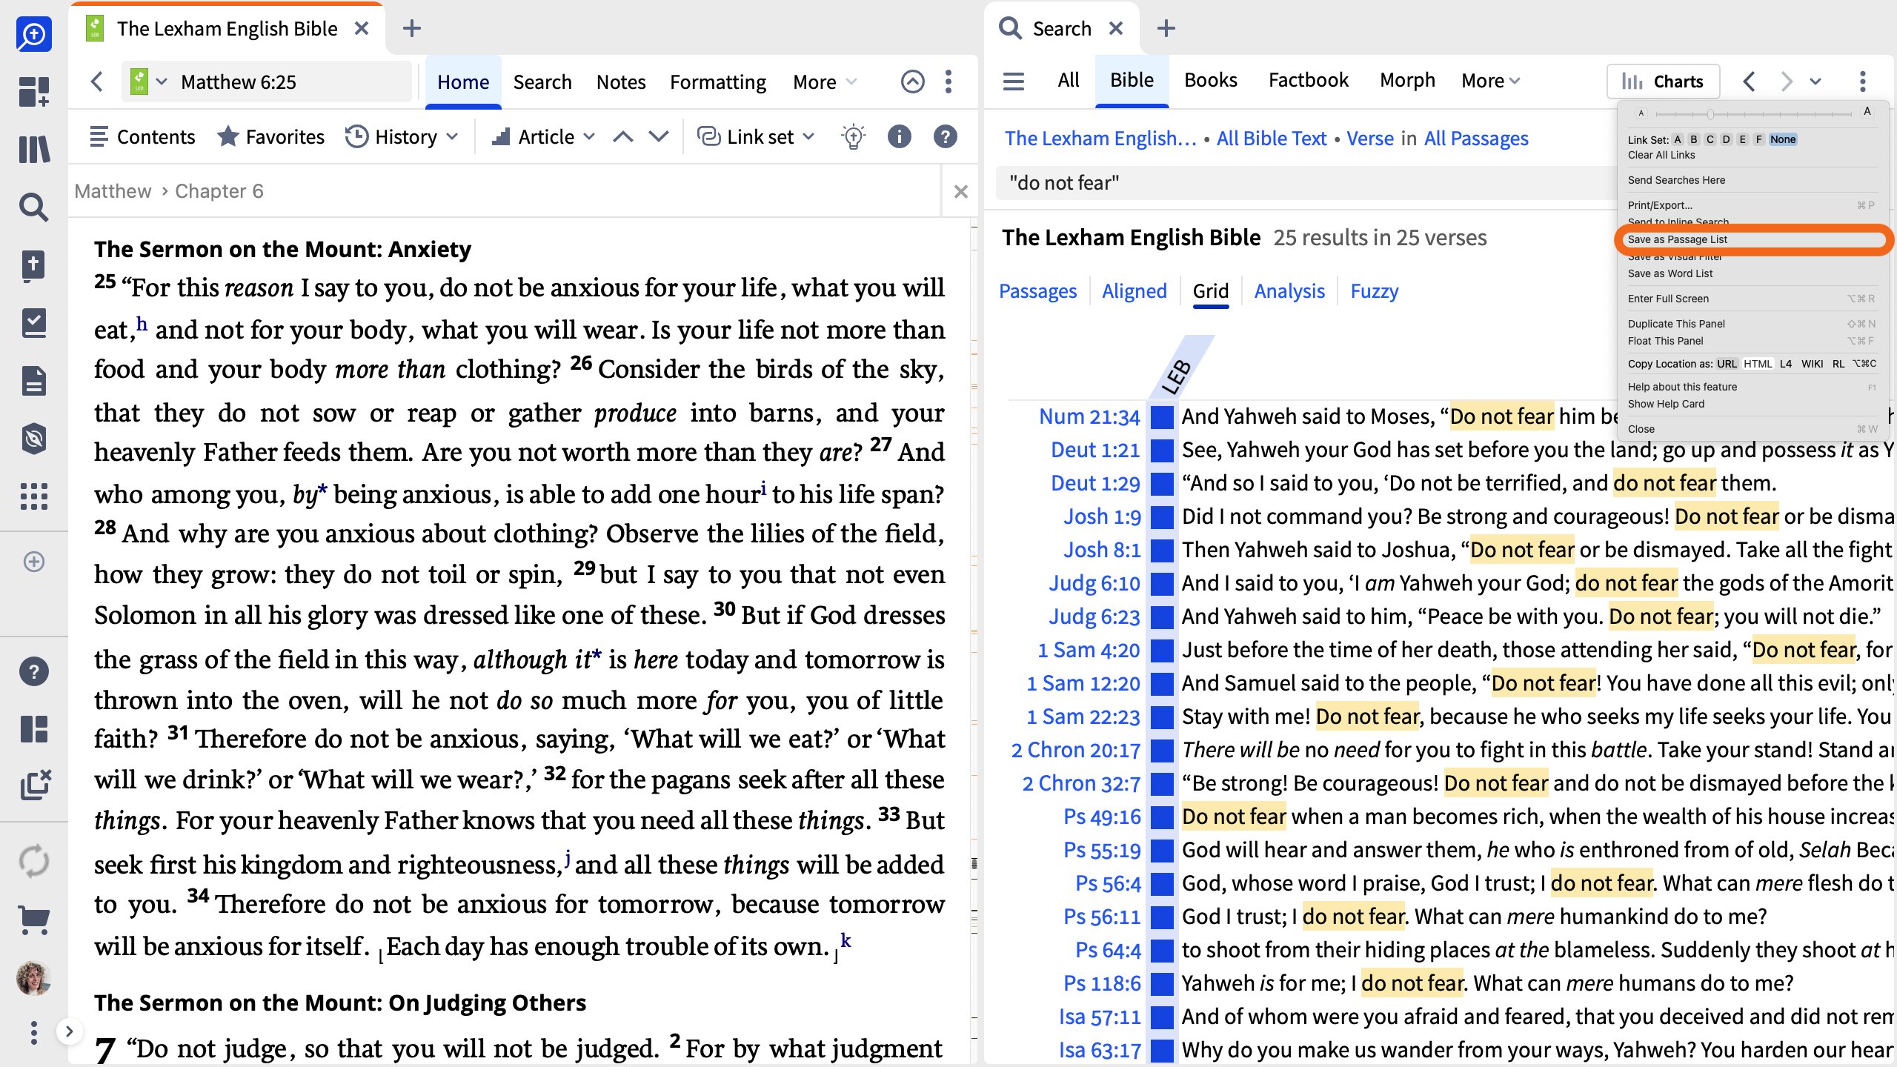Open the Tools grid icon in sidebar
The width and height of the screenshot is (1897, 1067).
[x=34, y=496]
